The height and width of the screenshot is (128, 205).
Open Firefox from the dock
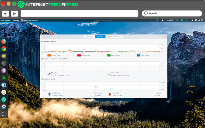click(x=4, y=41)
